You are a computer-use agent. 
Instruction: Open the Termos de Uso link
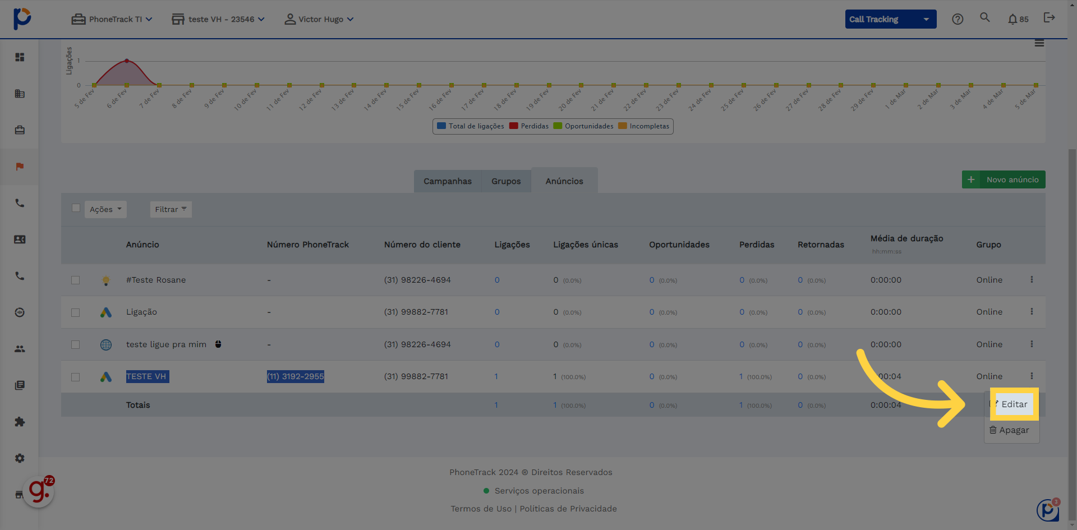(x=481, y=509)
